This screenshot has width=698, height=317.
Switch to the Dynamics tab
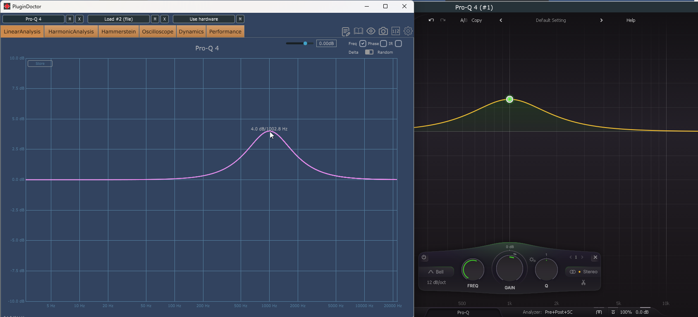(191, 32)
